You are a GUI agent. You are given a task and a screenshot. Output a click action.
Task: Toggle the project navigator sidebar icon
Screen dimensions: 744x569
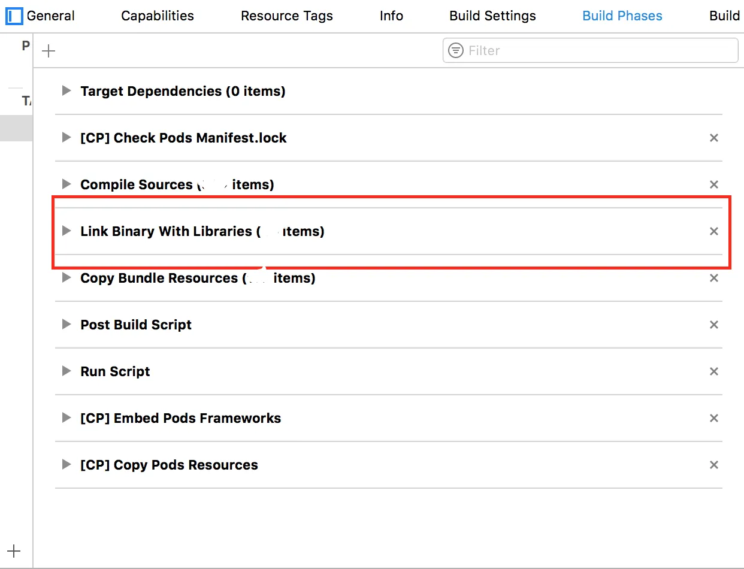[x=14, y=16]
